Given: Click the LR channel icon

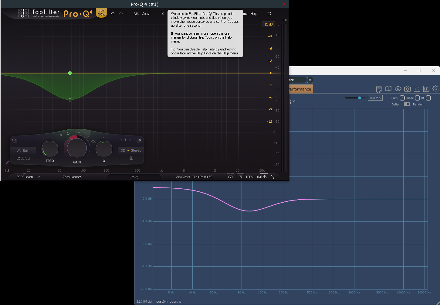Looking at the screenshot, I should tap(426, 89).
